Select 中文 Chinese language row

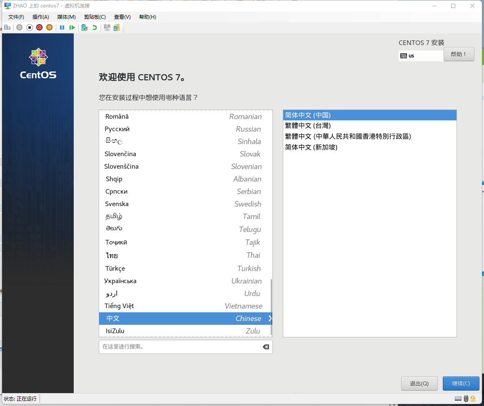[x=185, y=319]
